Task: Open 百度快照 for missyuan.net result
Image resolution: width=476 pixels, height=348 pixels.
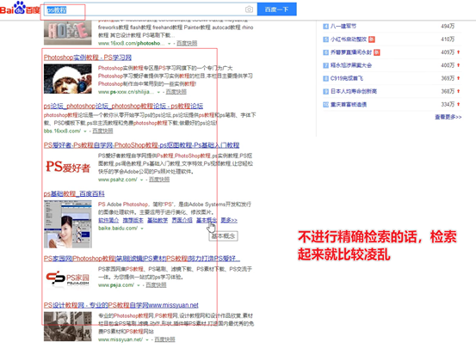Action: (164, 339)
